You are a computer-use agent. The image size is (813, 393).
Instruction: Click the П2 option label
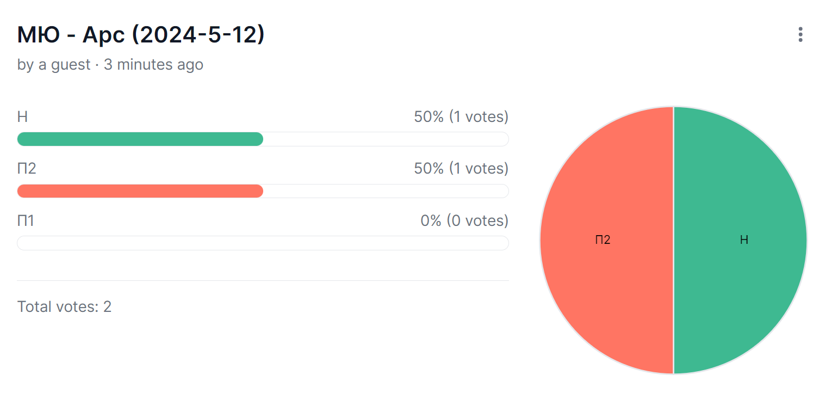(27, 168)
